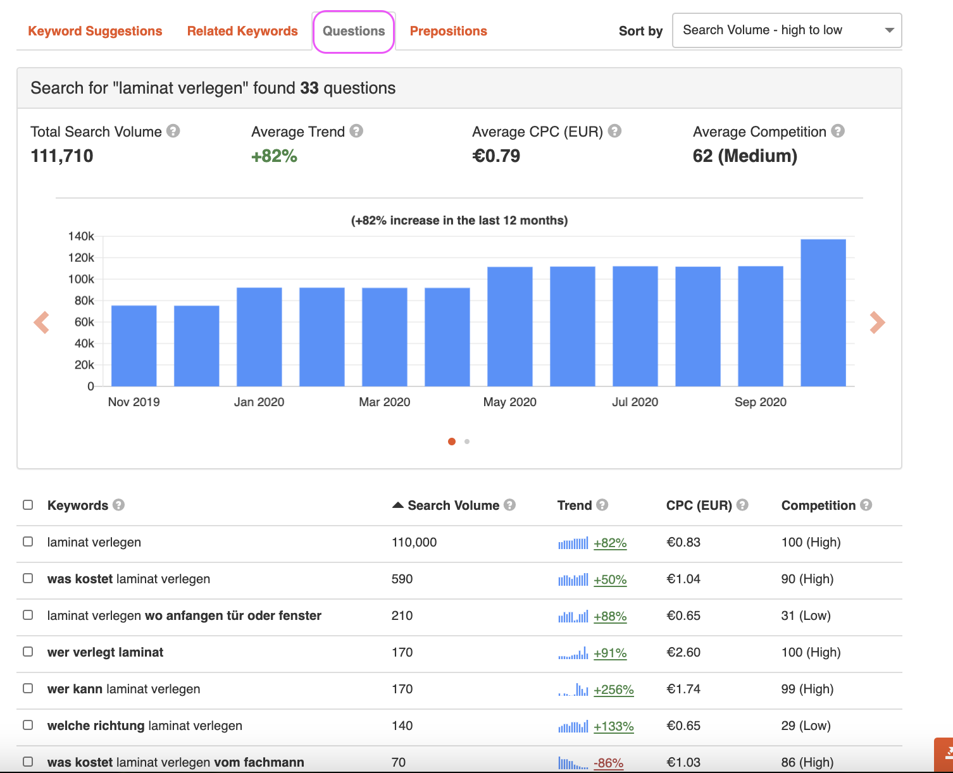953x773 pixels.
Task: Select the first carousel pagination dot
Action: [452, 442]
